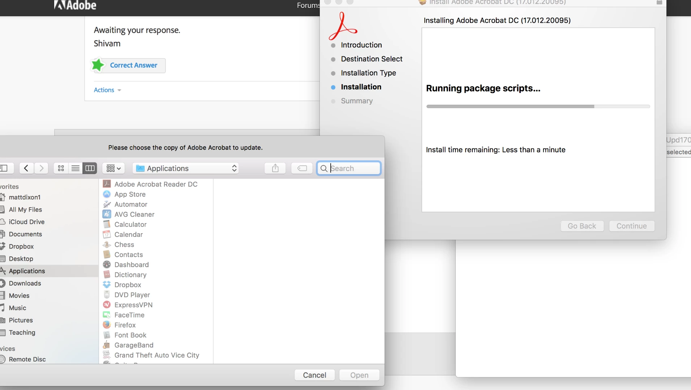Click the Open button in file dialog
The image size is (691, 390).
pos(359,375)
